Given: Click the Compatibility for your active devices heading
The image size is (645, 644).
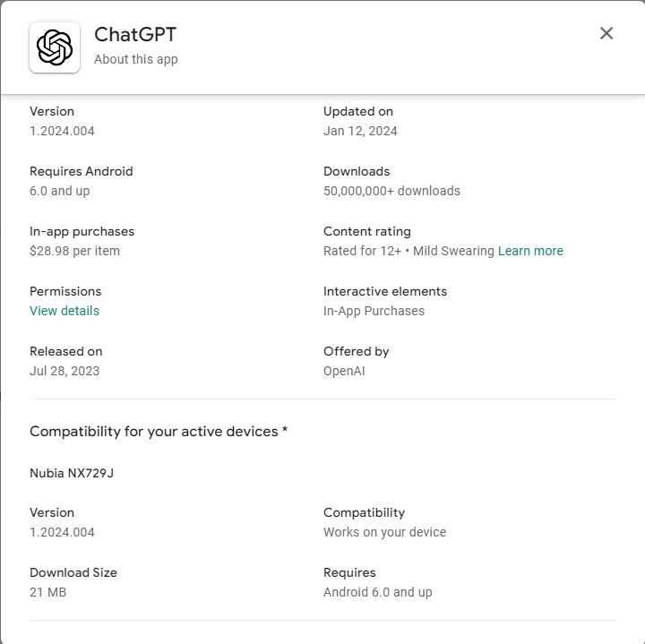Looking at the screenshot, I should tap(159, 431).
